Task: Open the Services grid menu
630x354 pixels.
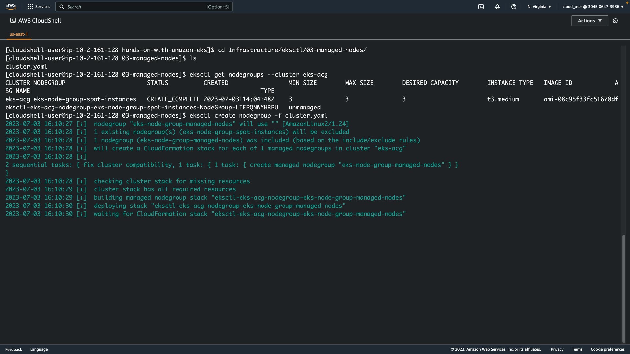Action: pos(30,7)
